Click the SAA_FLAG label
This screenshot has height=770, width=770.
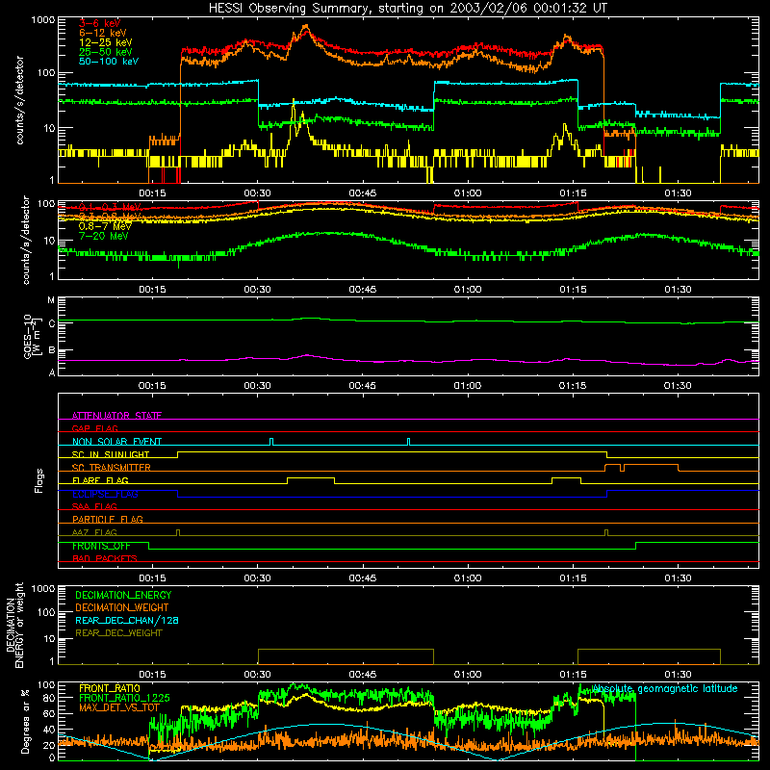click(94, 506)
